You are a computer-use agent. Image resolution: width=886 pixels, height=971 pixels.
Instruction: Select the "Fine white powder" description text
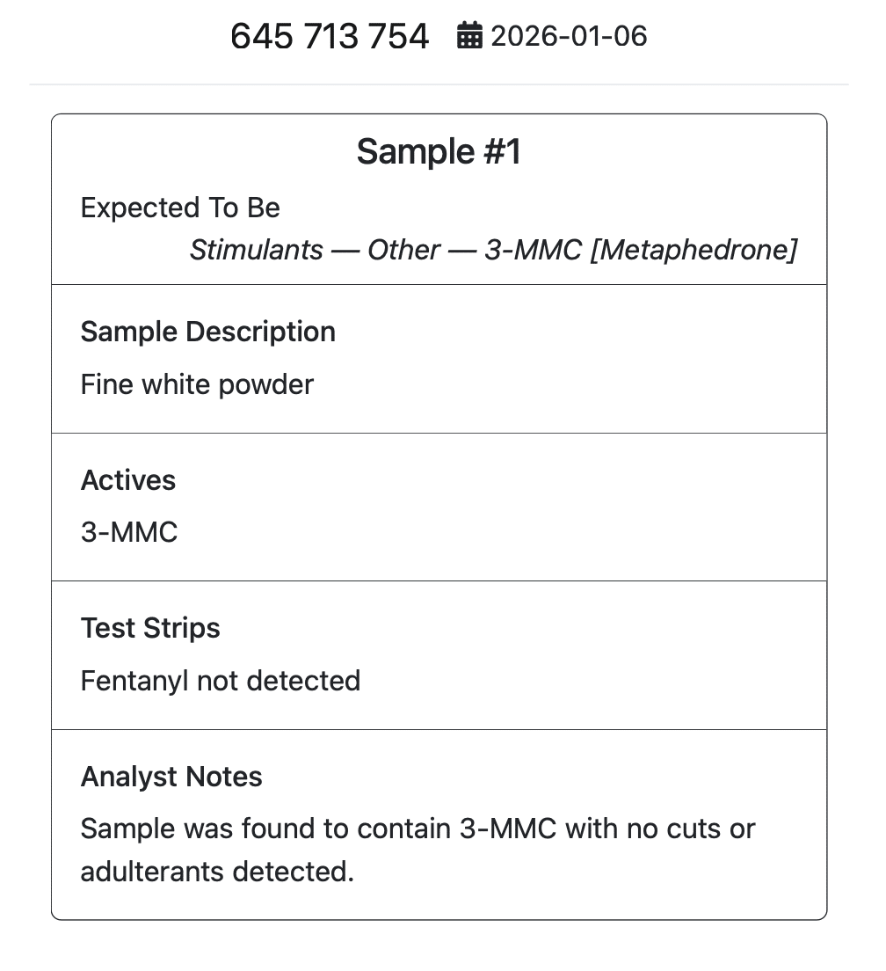197,385
